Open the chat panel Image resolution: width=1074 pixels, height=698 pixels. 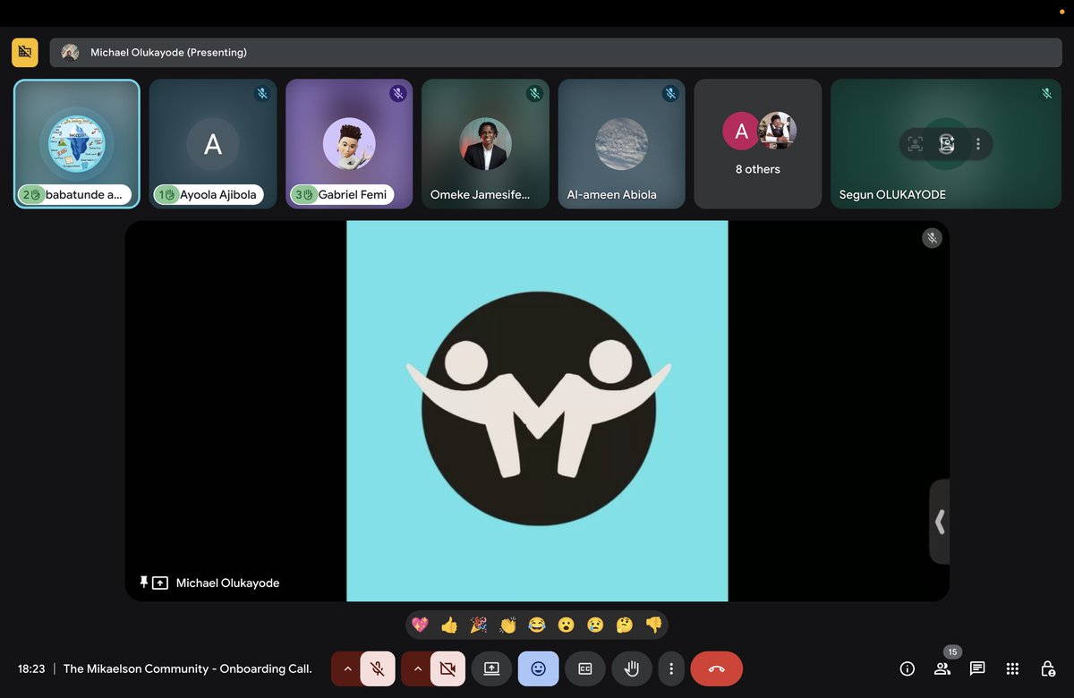977,668
